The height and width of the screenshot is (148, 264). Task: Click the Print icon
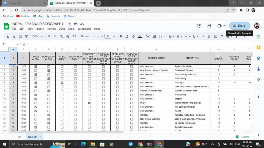click(x=20, y=36)
